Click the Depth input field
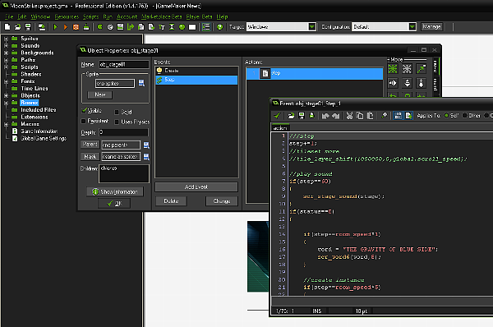Viewport: 493px width, 327px height. pos(123,132)
